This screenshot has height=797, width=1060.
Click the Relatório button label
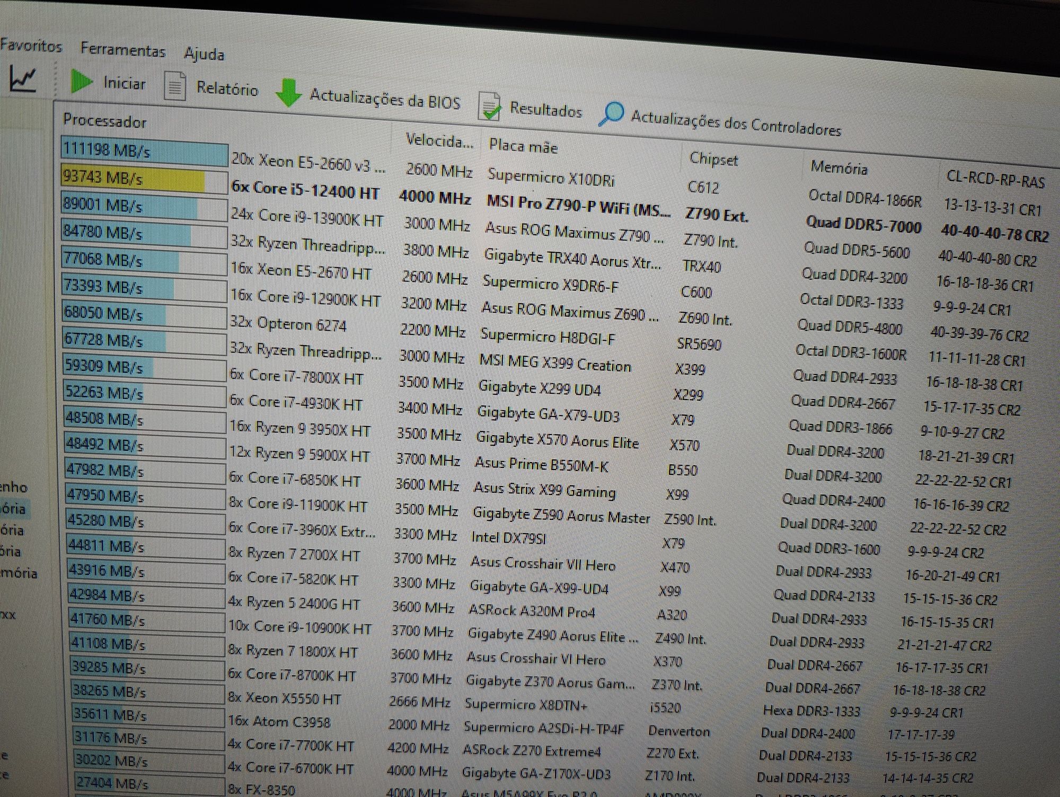click(227, 88)
